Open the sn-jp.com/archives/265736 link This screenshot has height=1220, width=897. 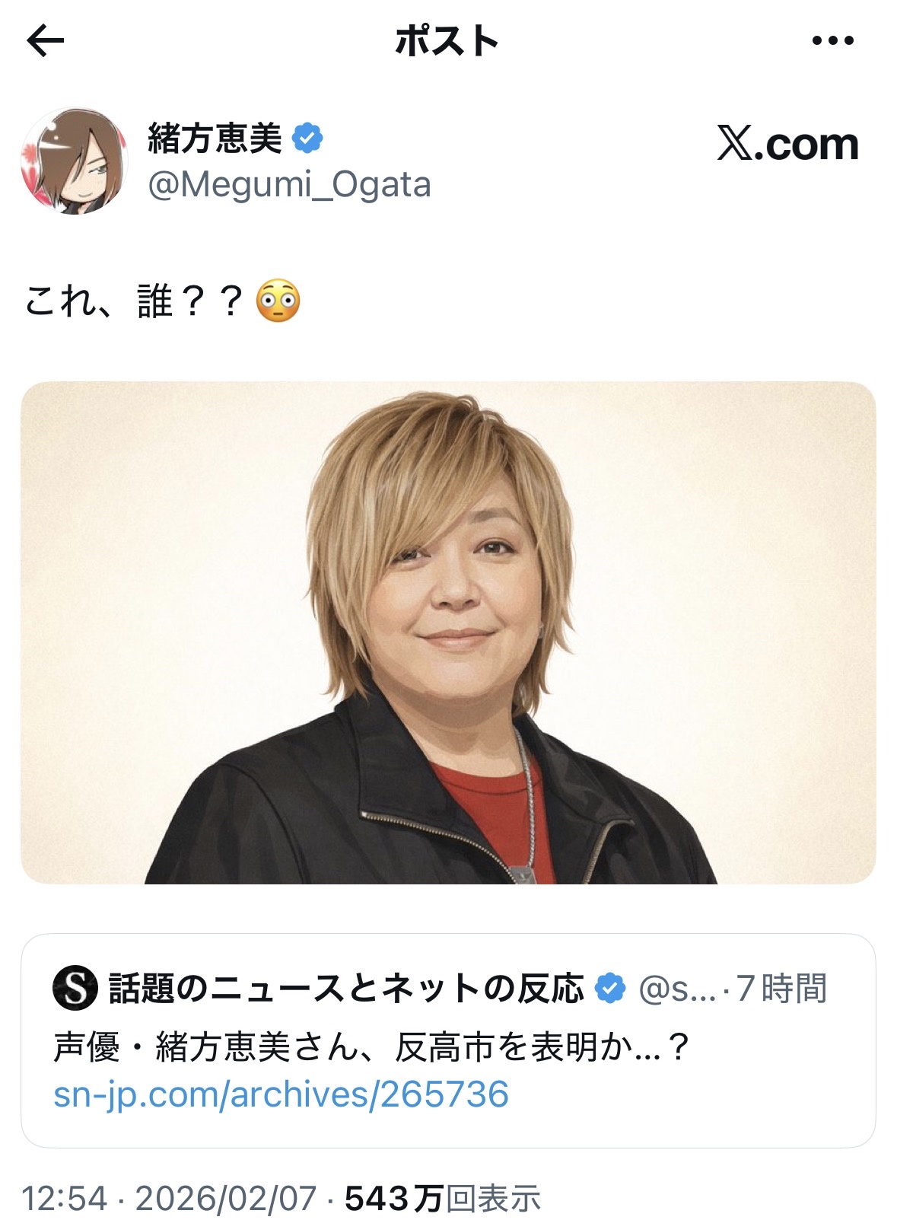281,1094
